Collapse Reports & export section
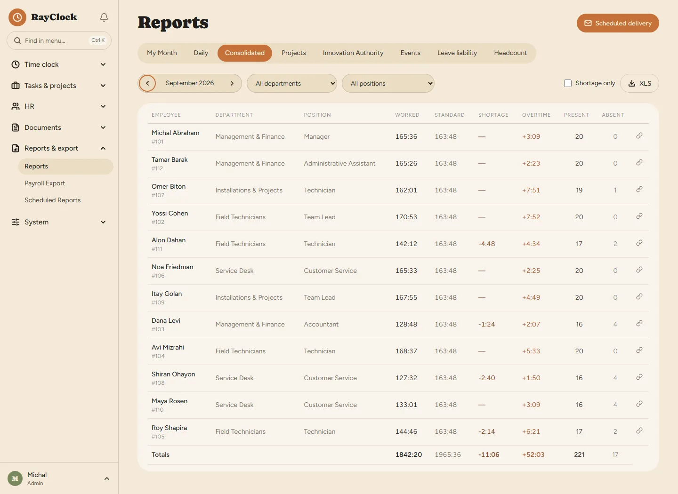The width and height of the screenshot is (678, 494). [x=59, y=148]
